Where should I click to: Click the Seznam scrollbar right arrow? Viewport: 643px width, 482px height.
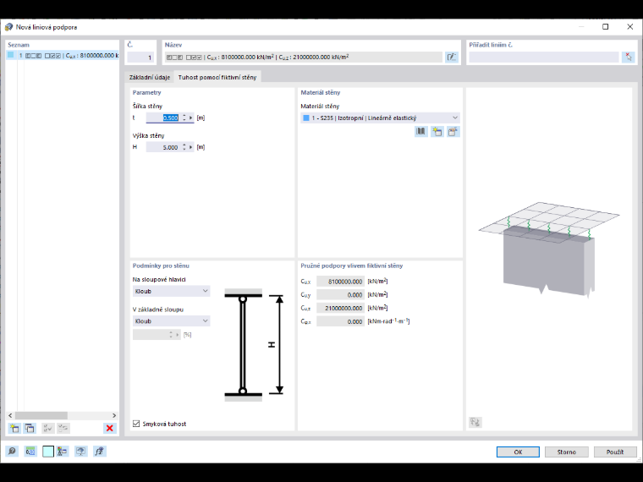114,415
